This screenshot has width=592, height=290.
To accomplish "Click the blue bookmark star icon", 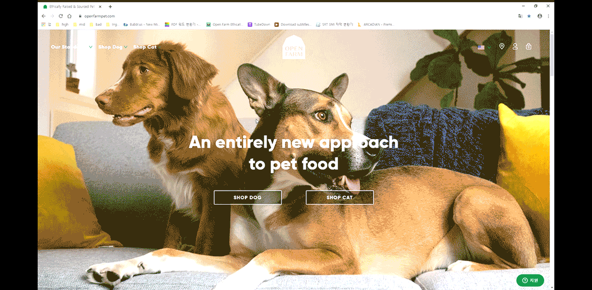I will (529, 16).
